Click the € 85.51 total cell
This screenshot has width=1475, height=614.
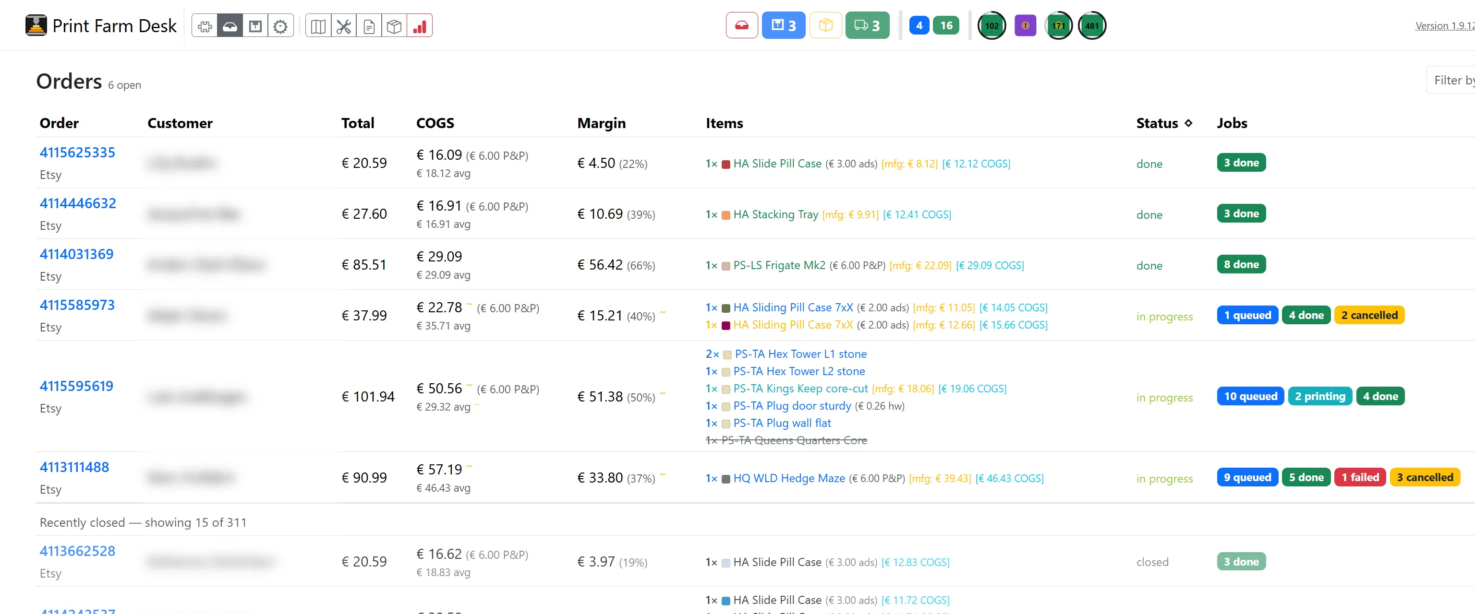pyautogui.click(x=363, y=265)
